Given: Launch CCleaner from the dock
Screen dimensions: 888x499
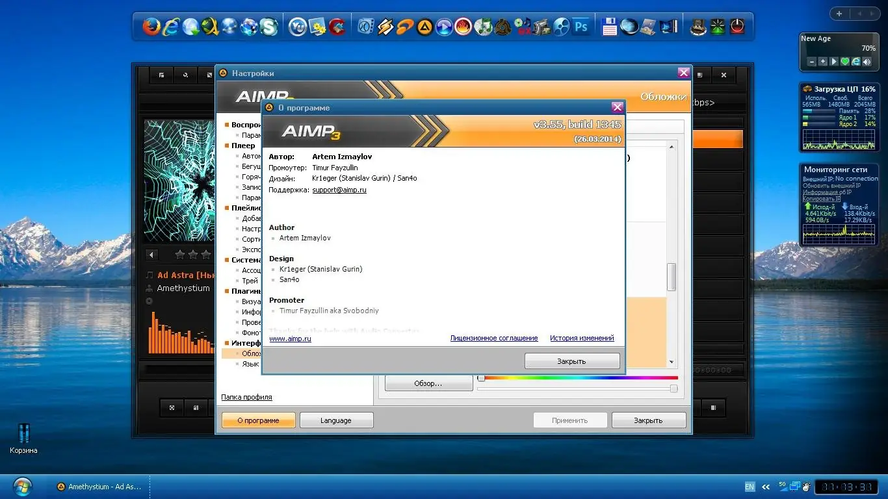Looking at the screenshot, I should tap(337, 27).
